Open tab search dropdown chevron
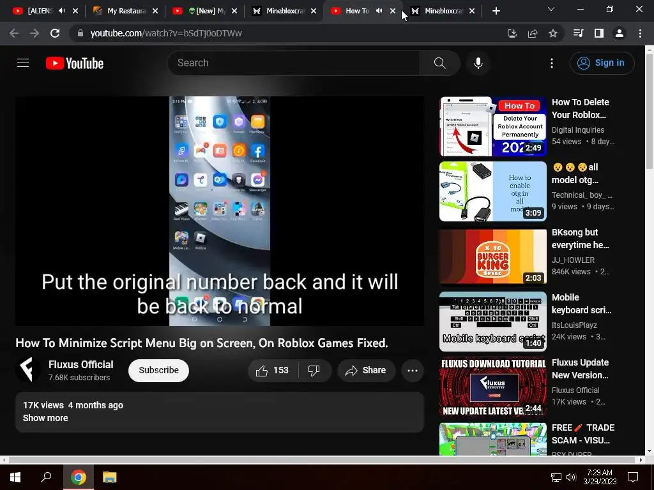The height and width of the screenshot is (490, 654). point(551,9)
